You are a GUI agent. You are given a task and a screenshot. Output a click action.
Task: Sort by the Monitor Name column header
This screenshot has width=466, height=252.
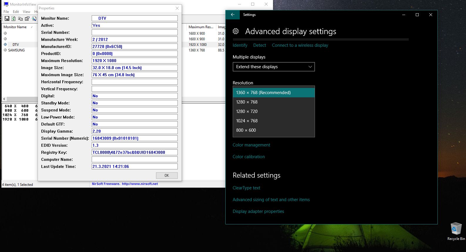(15, 27)
